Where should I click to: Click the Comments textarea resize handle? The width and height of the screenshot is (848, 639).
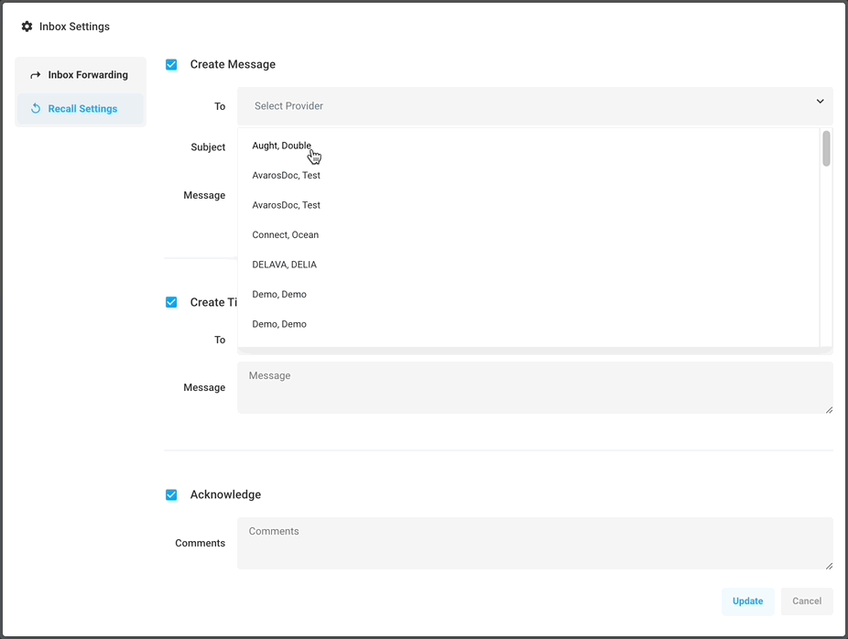(x=829, y=565)
